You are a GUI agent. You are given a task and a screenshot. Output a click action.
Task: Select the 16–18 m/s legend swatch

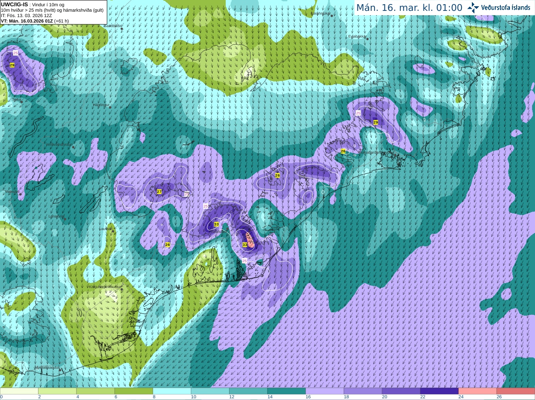(x=325, y=391)
